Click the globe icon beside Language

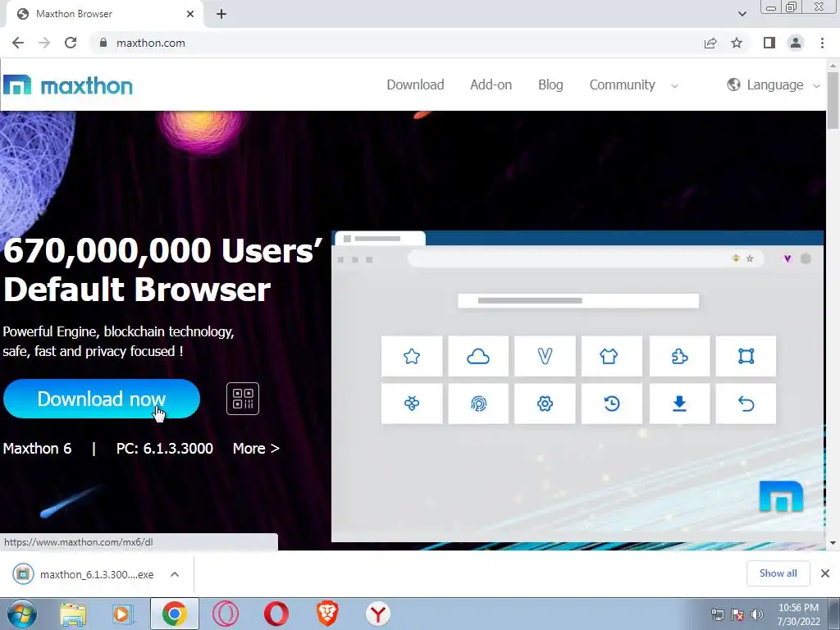click(x=733, y=84)
